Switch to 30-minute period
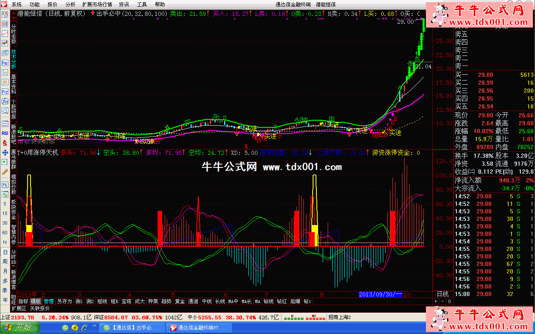 (5, 223)
